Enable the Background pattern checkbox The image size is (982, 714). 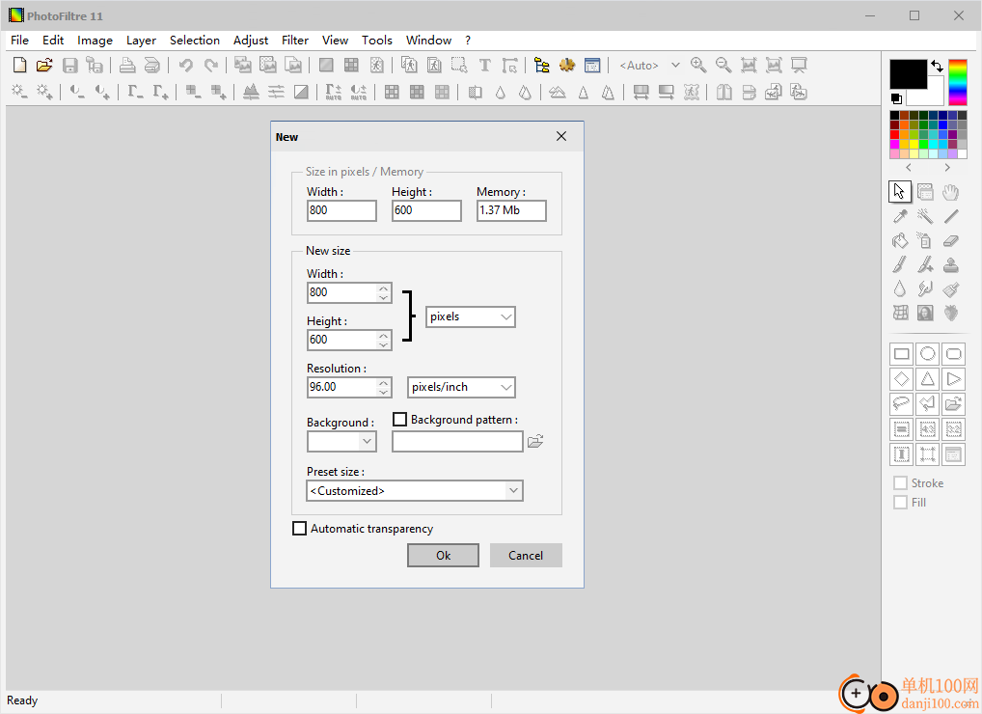[399, 420]
